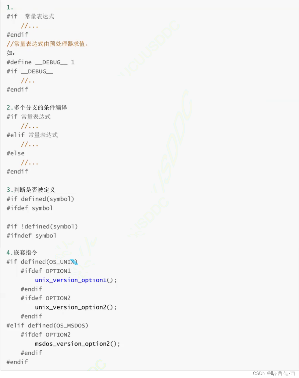Click the final '#endif' at the bottom

click(17, 362)
